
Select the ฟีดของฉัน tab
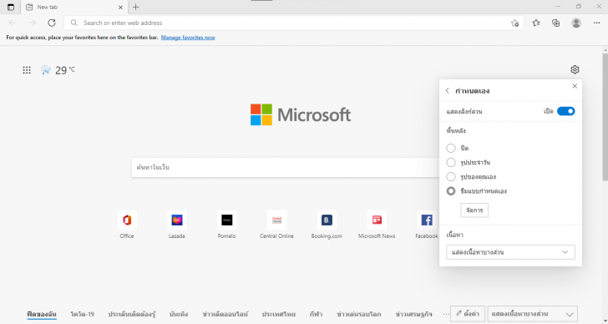[x=42, y=314]
